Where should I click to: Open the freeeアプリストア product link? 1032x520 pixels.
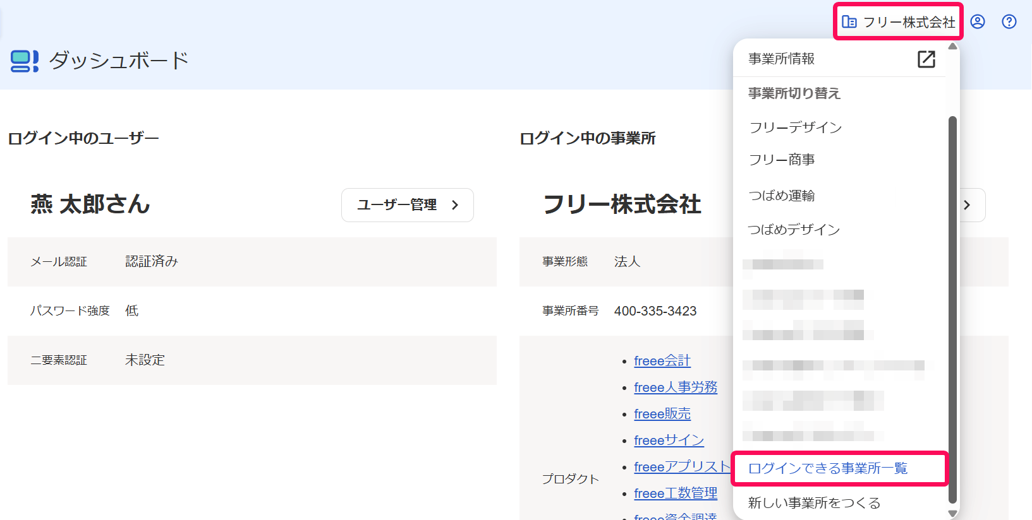(x=683, y=467)
